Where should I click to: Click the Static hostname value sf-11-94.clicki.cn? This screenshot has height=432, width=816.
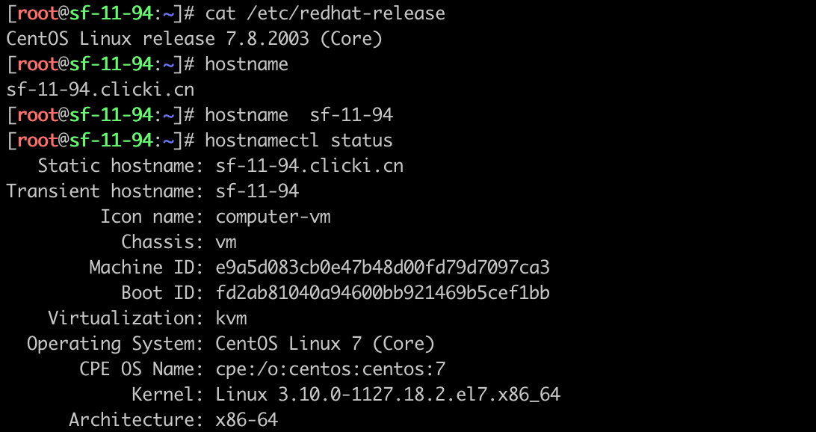pos(309,166)
